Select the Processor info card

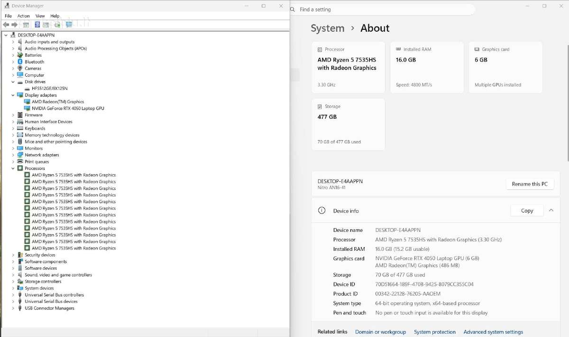tap(348, 67)
